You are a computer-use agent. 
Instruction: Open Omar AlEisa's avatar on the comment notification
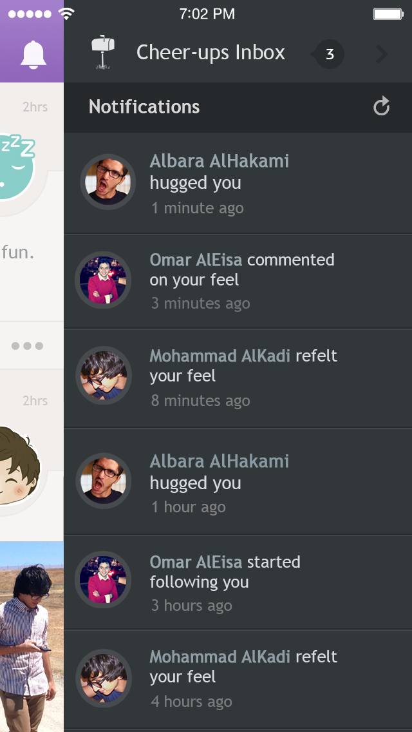102,280
